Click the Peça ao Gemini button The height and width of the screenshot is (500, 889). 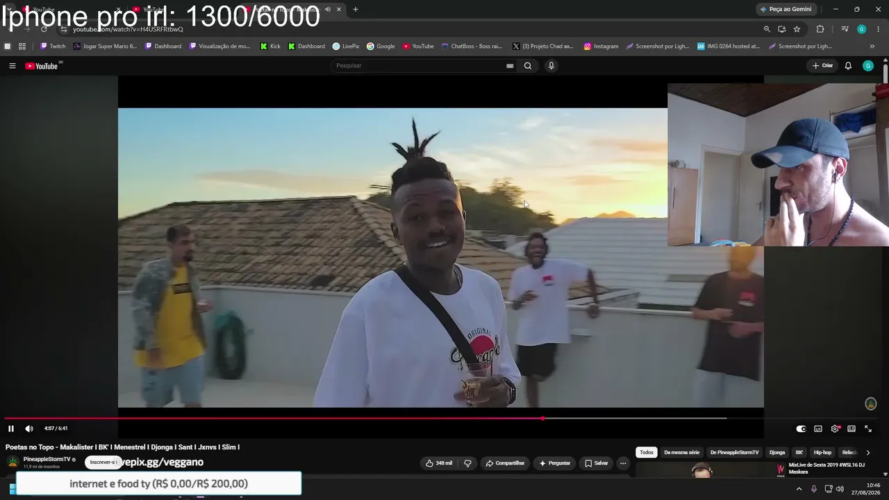(786, 9)
